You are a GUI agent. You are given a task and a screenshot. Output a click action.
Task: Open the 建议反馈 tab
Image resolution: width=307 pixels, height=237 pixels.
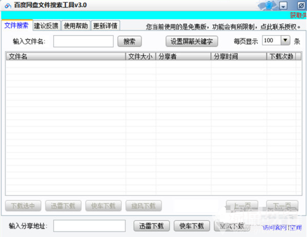click(x=46, y=26)
